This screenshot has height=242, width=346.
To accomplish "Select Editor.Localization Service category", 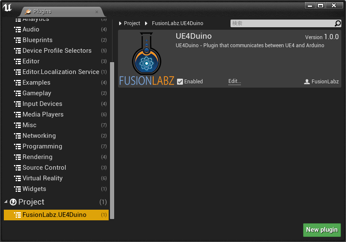I will click(x=56, y=72).
